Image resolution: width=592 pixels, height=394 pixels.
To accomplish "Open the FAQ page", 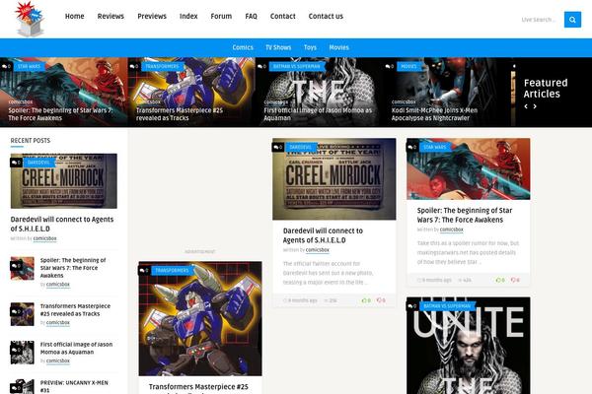I will [x=251, y=16].
